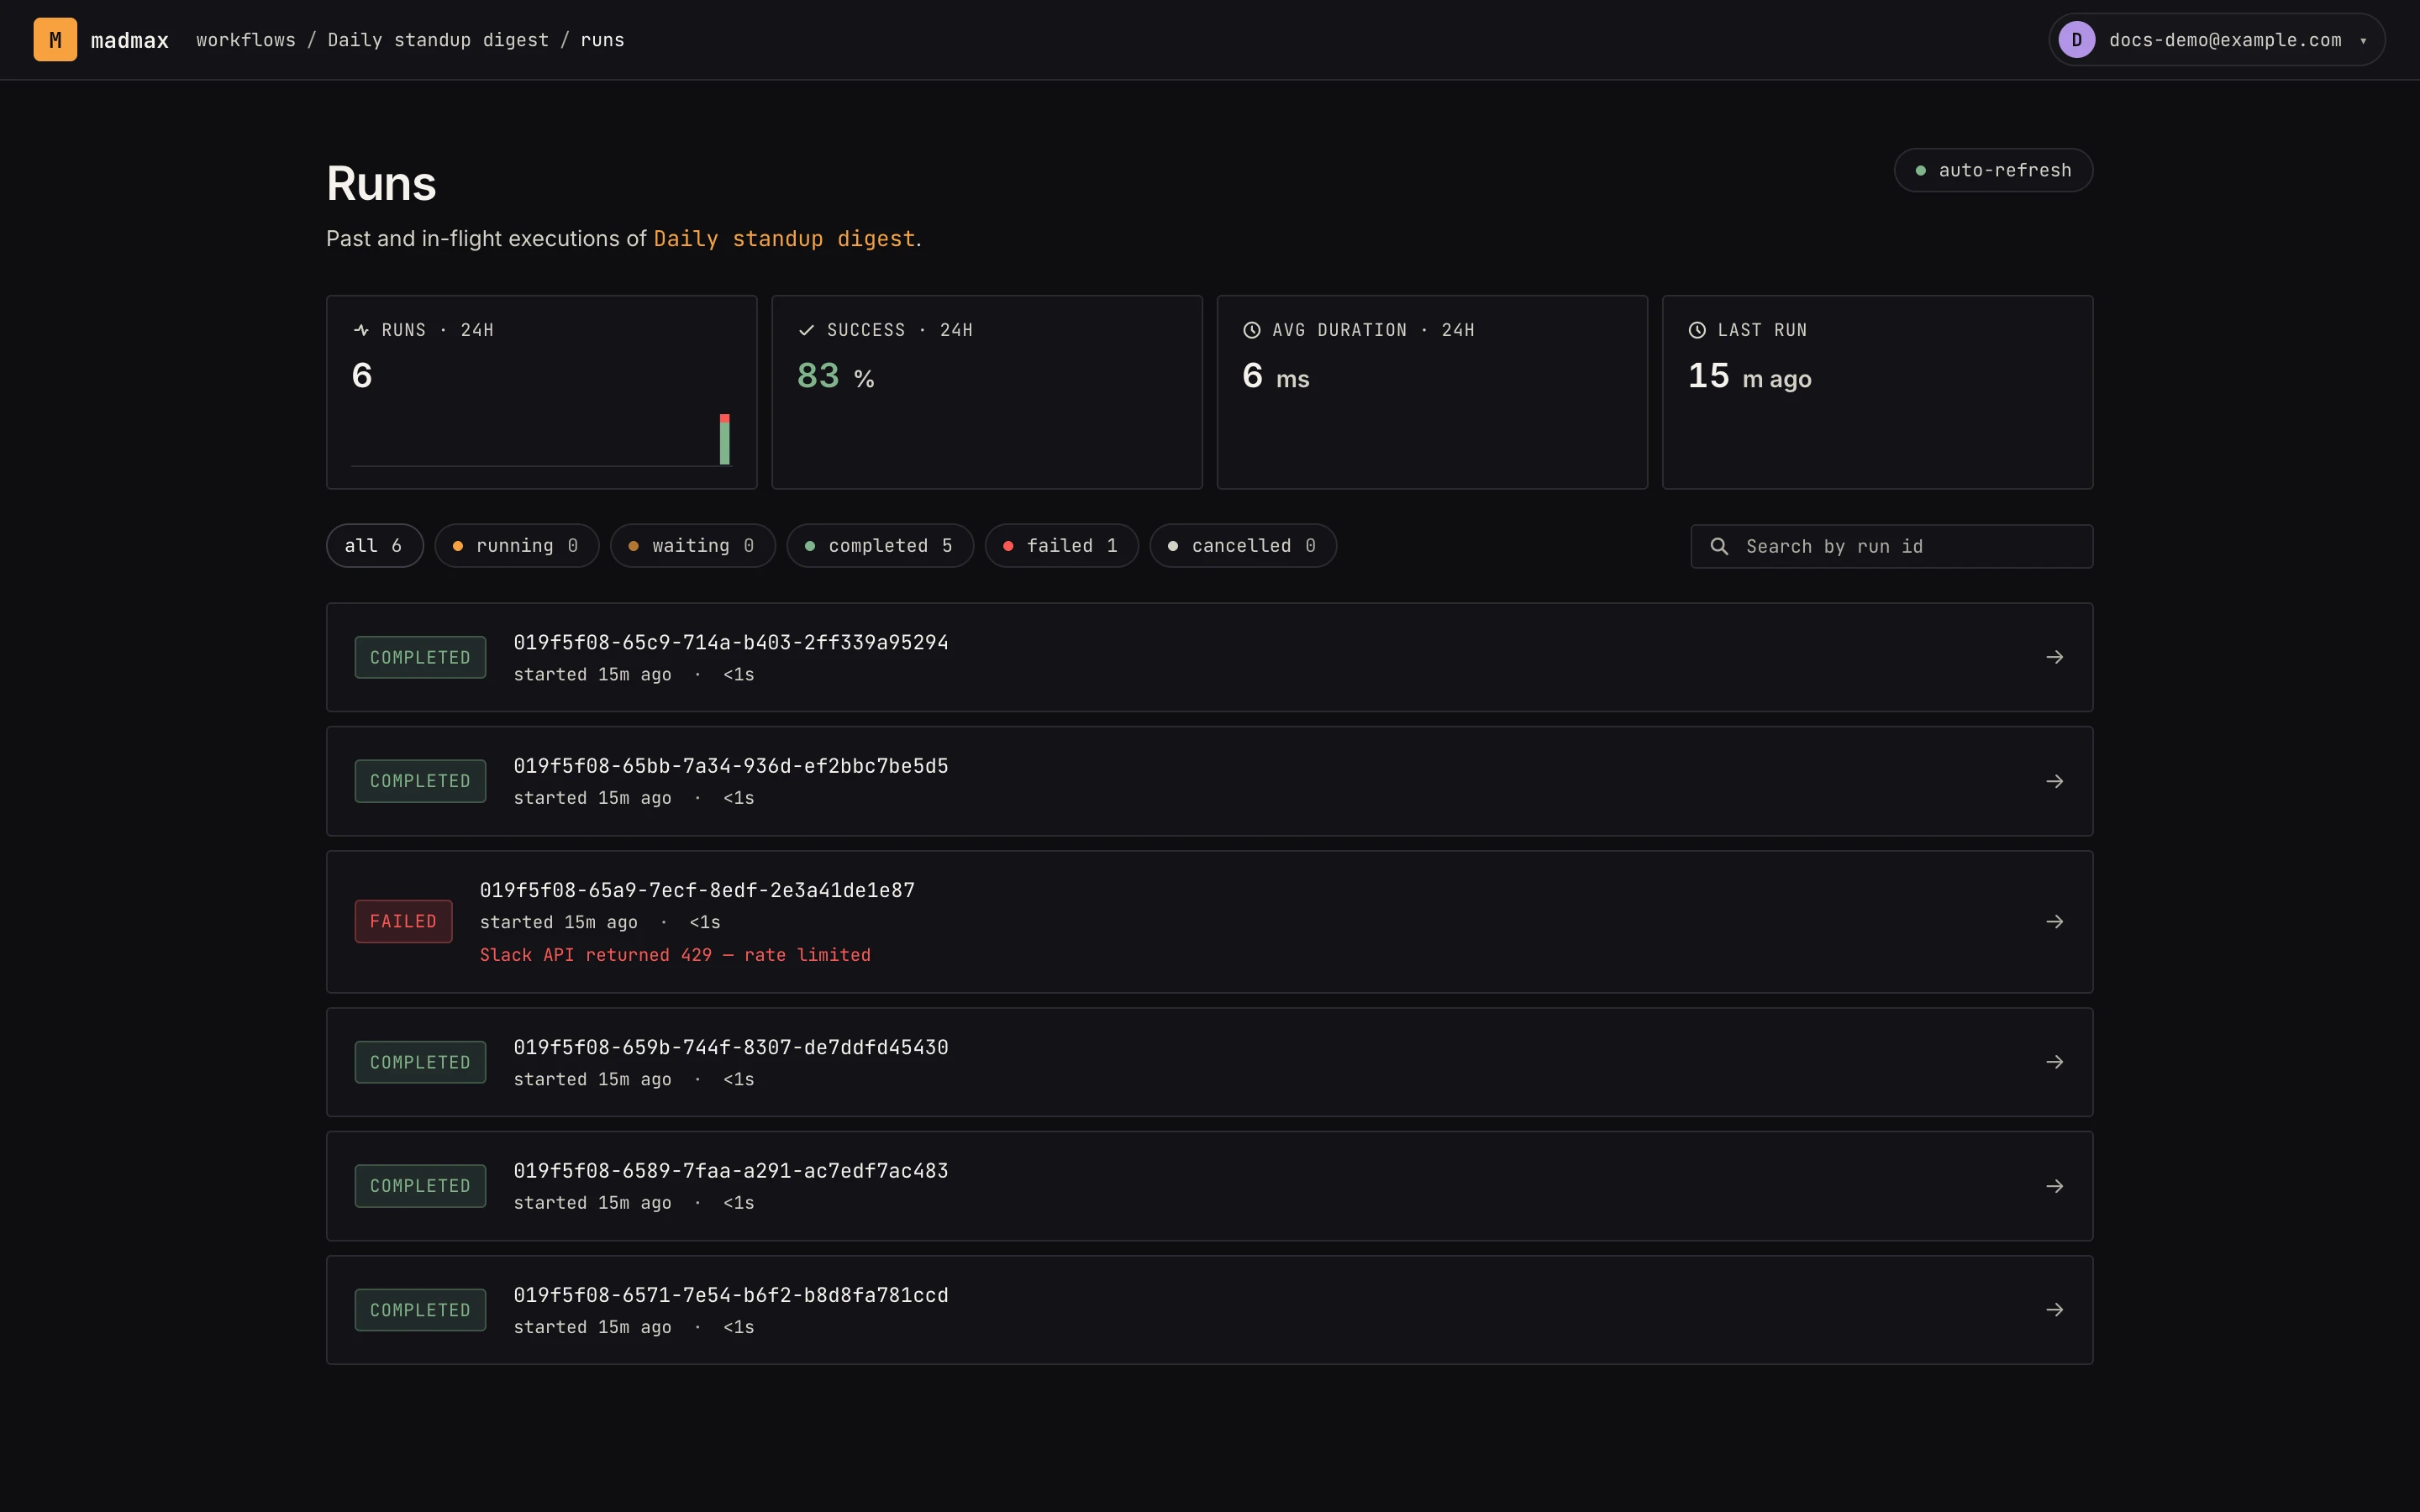Open Daily standup digest breadcrumb
2420x1512 pixels.
click(438, 40)
